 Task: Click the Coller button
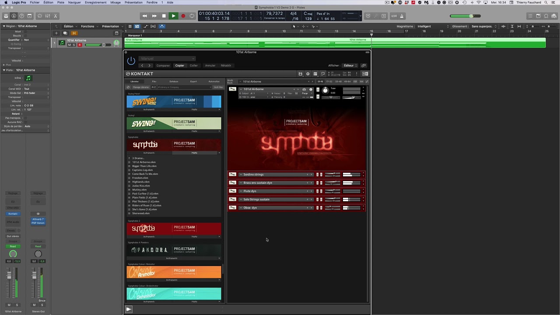click(194, 66)
